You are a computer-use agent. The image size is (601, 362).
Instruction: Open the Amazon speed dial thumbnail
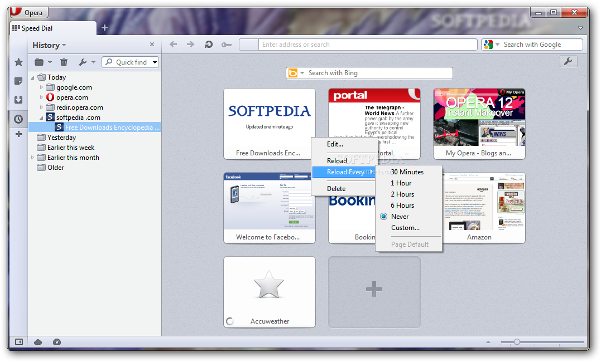coord(484,208)
